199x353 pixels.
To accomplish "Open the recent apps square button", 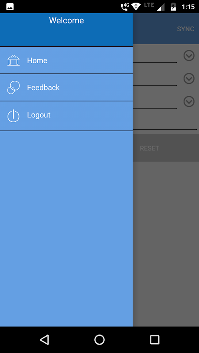I will click(x=154, y=340).
